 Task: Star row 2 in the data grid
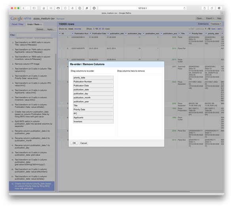tap(60, 48)
